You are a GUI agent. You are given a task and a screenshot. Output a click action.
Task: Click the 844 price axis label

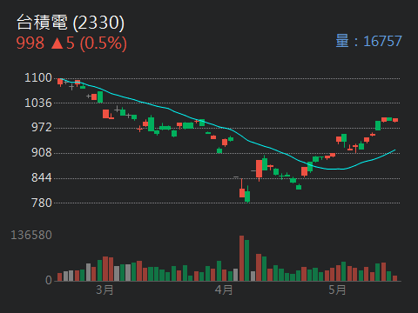tap(42, 177)
